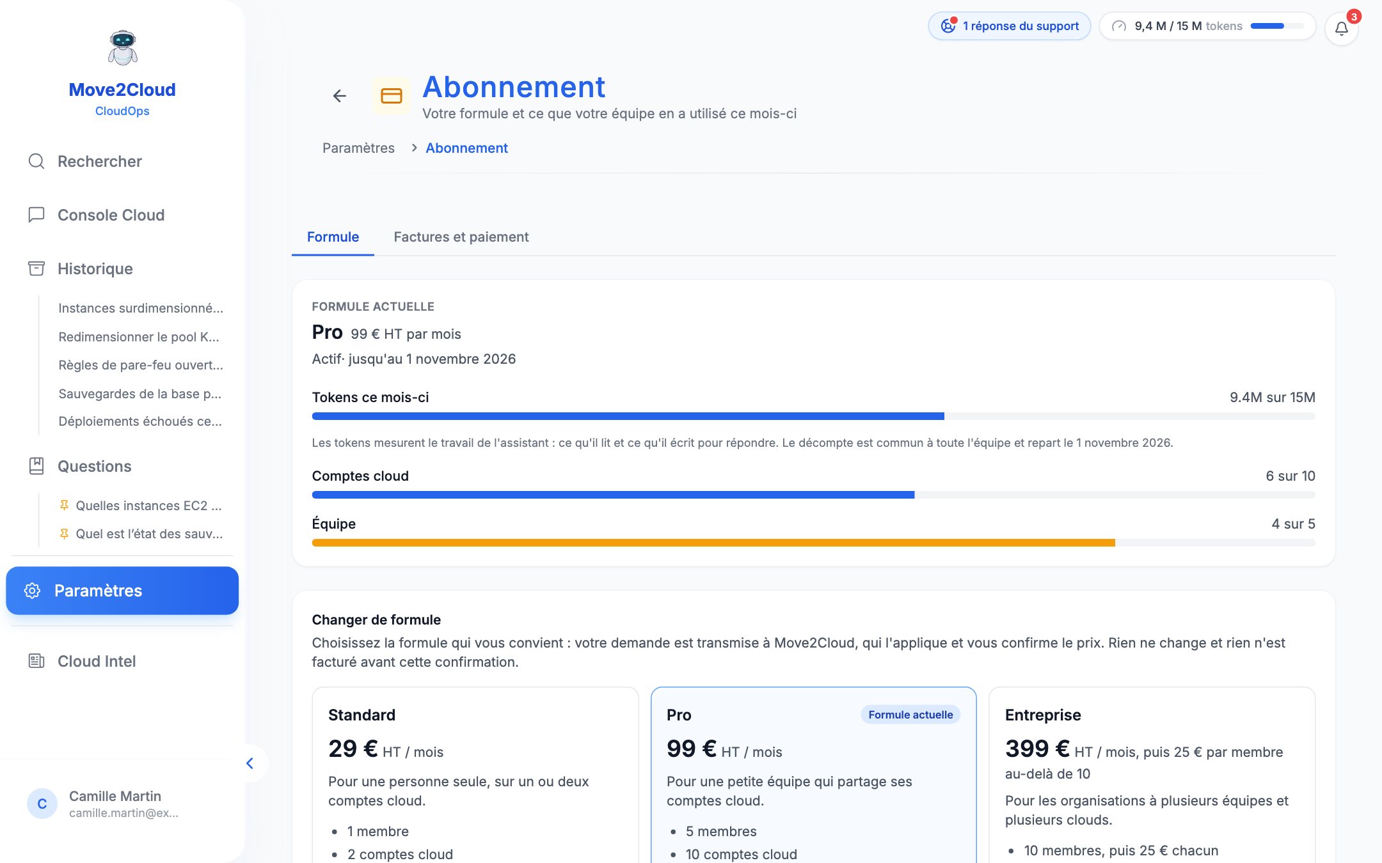Open the Factures et paiement tab

(461, 237)
